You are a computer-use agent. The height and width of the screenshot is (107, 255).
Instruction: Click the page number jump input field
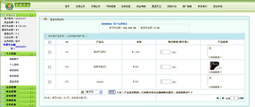pos(234,98)
